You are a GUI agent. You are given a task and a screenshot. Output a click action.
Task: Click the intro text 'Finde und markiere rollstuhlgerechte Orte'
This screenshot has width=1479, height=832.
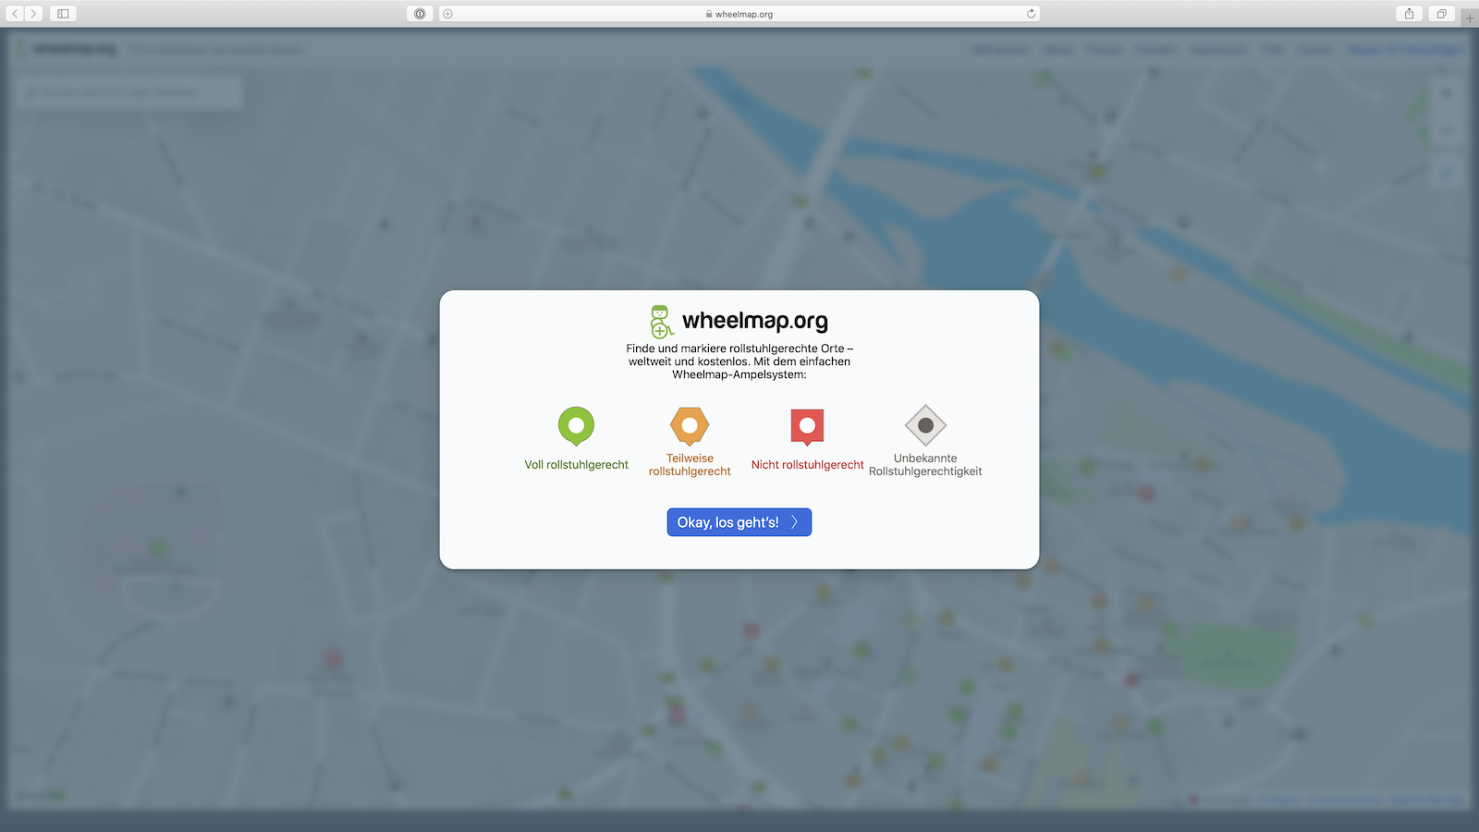click(x=735, y=349)
